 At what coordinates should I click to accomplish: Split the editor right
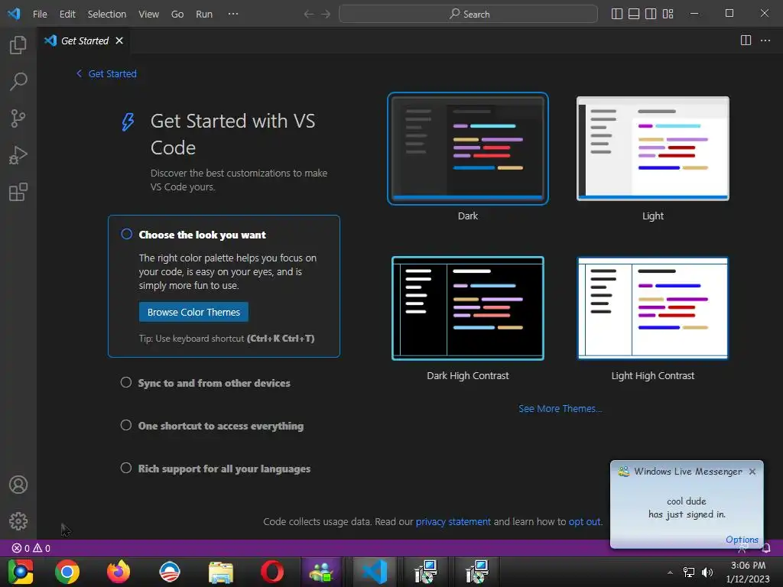746,41
